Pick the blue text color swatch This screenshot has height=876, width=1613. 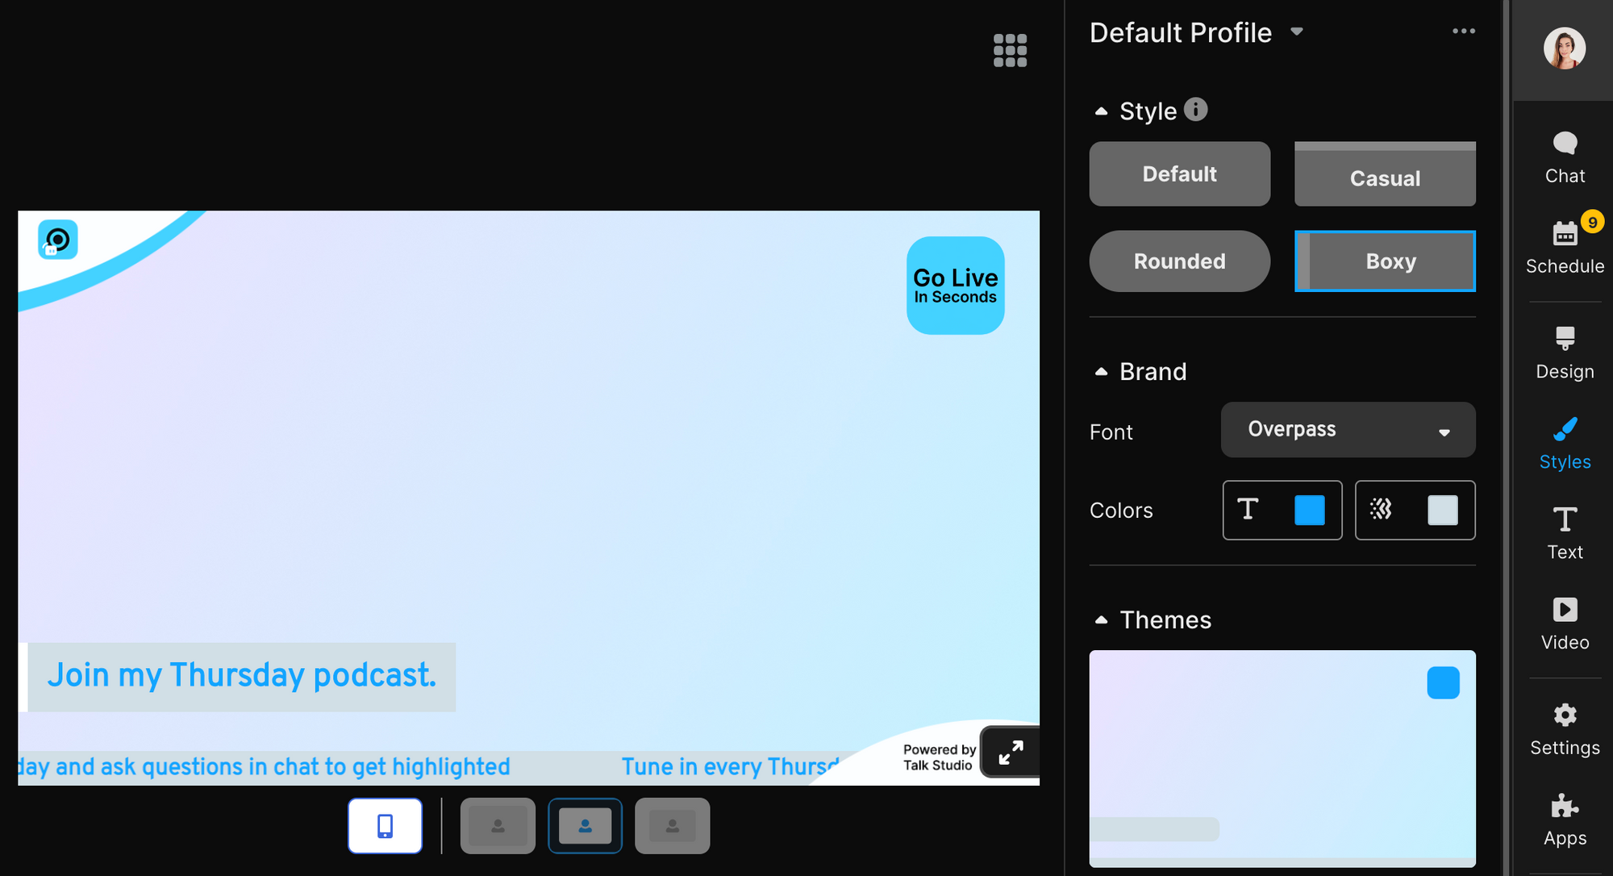(x=1309, y=511)
